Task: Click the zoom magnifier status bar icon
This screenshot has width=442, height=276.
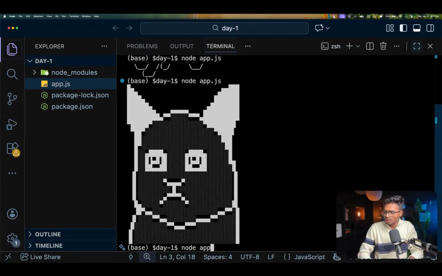Action: pyautogui.click(x=147, y=257)
